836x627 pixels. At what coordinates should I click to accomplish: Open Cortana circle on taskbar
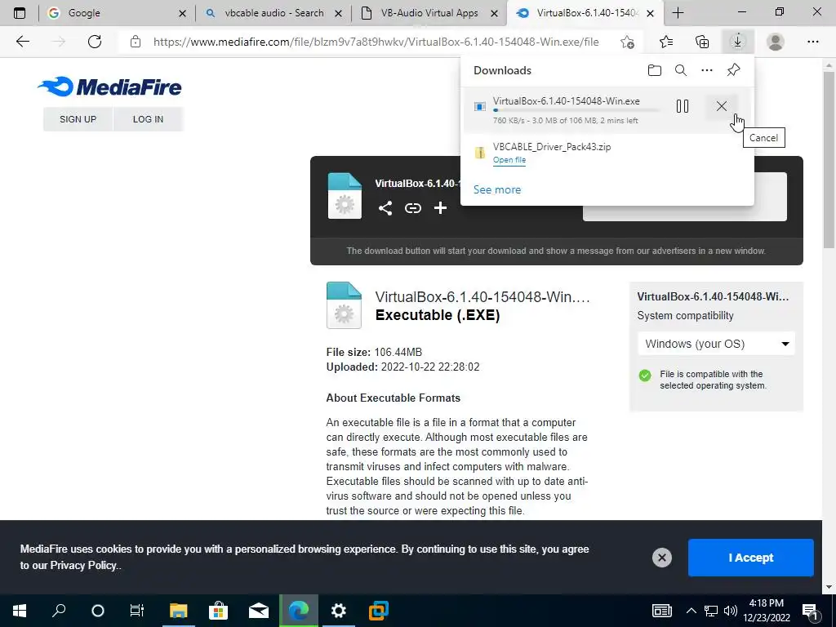tap(98, 611)
